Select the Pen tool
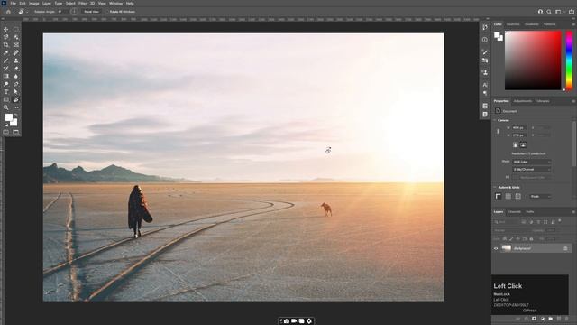This screenshot has width=577, height=325. click(16, 84)
